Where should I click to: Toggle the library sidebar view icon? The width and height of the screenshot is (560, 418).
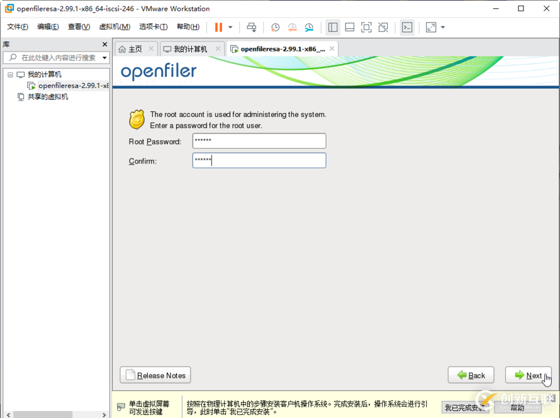click(x=333, y=27)
